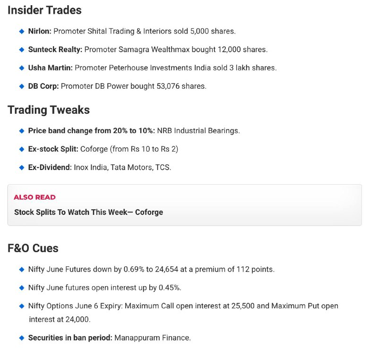Click the Trading Tweaks heading
Screen dimensions: 378x348
point(49,110)
